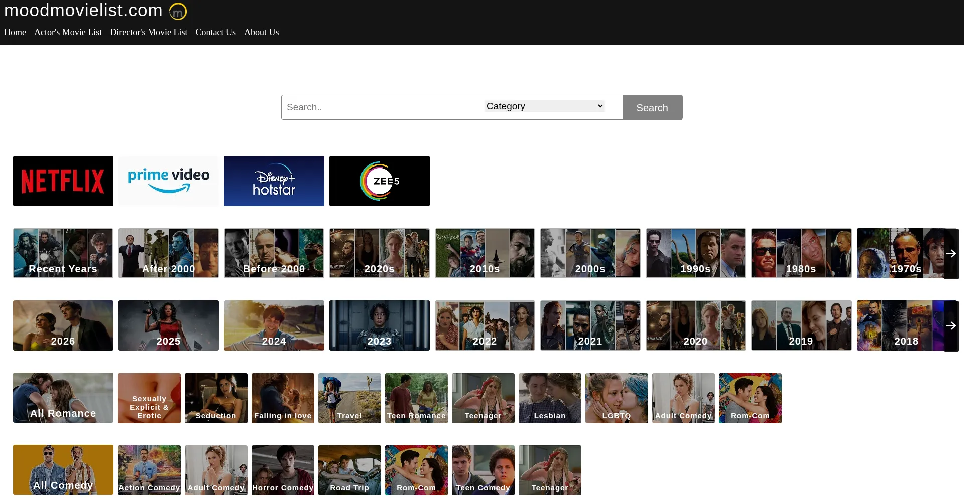Open the Travel category tile
The height and width of the screenshot is (498, 964).
click(x=349, y=398)
